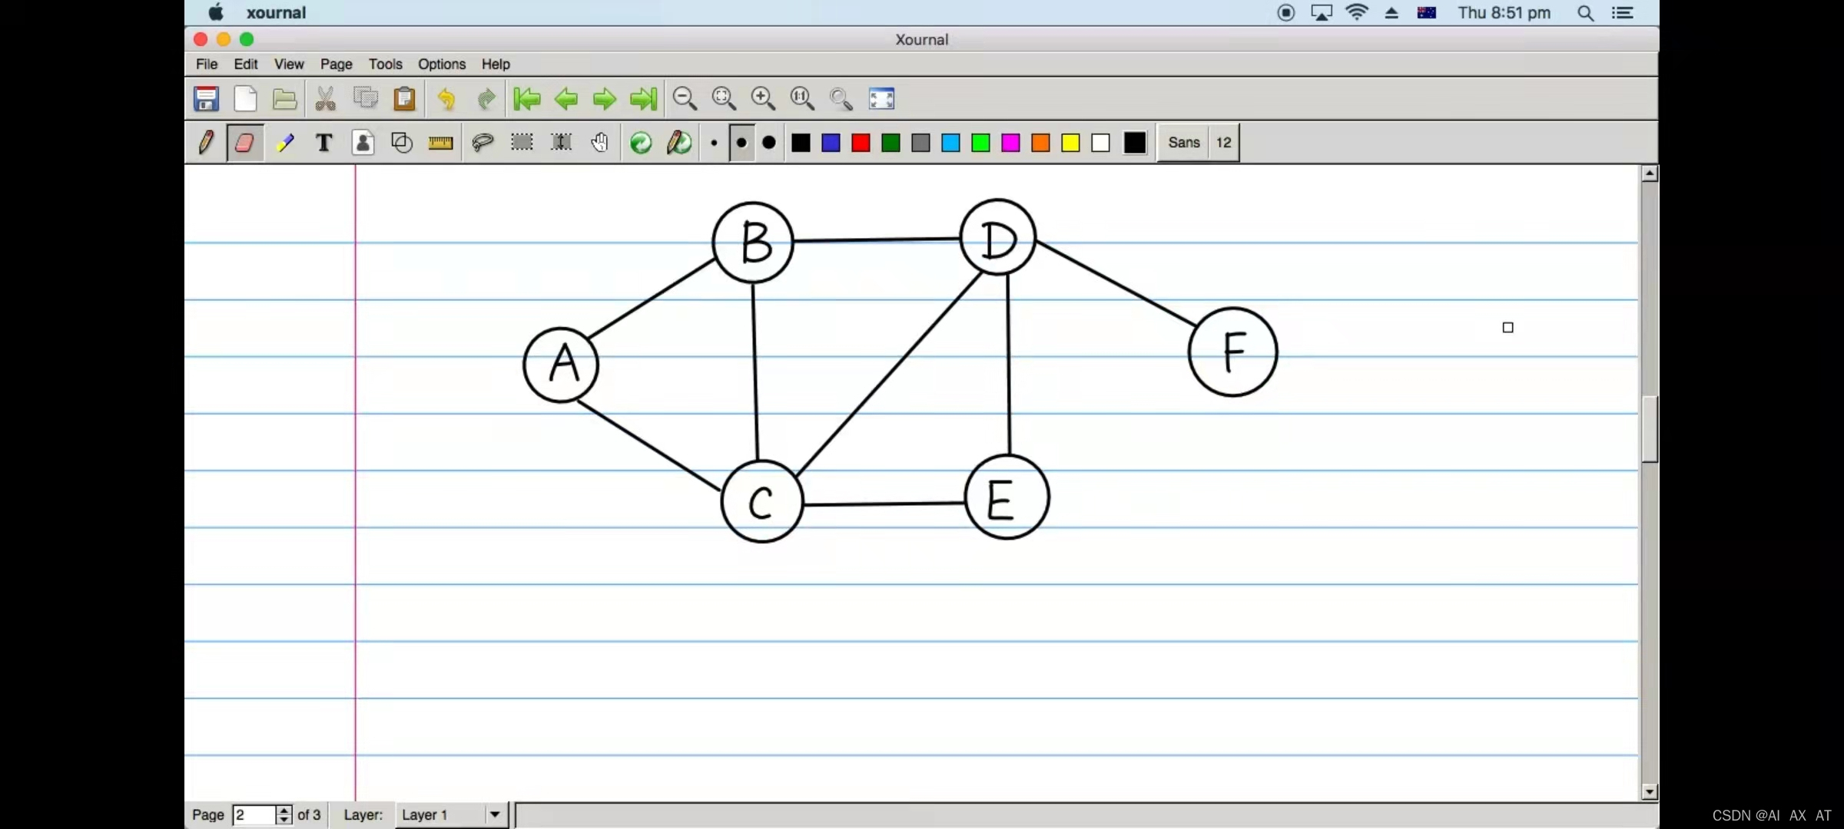Choose the Text tool
Screen dimensions: 1844x829
point(323,143)
